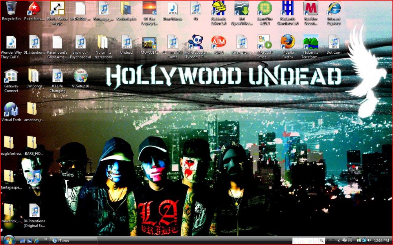
Task: Open McAfee Security Center icon
Action: (x=311, y=9)
